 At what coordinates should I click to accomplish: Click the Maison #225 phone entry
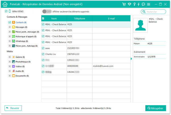coord(150,43)
